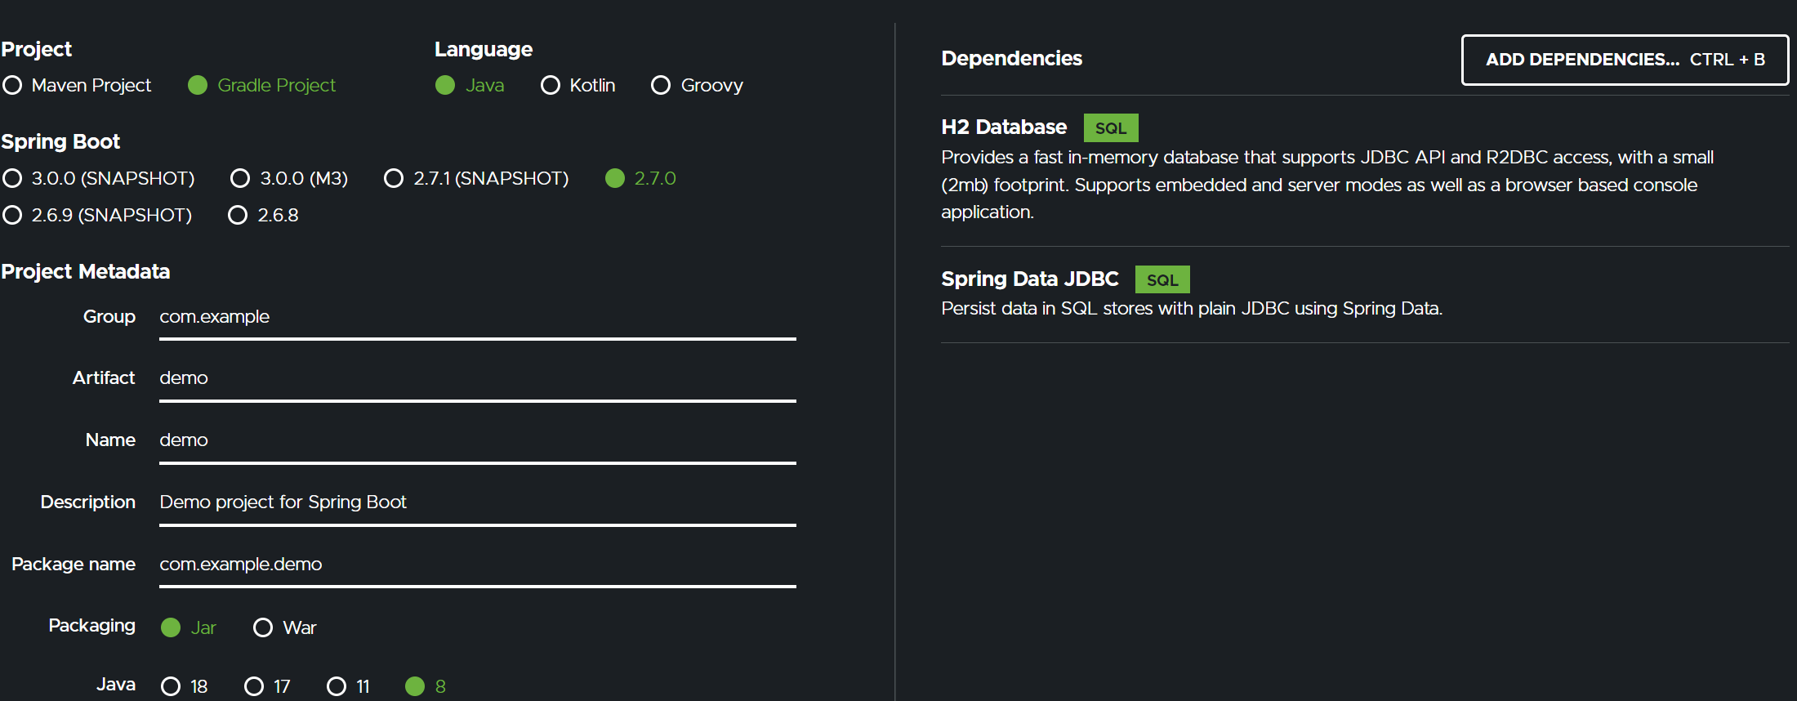The width and height of the screenshot is (1797, 701).
Task: Pick Java version 18
Action: [x=185, y=686]
